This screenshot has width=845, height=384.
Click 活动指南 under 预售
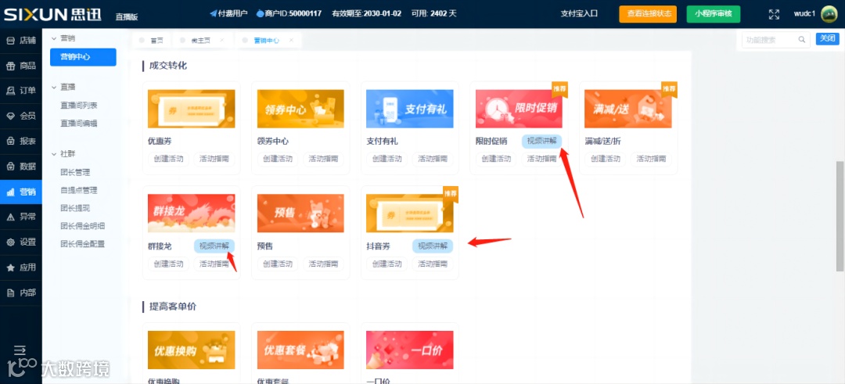pos(323,264)
